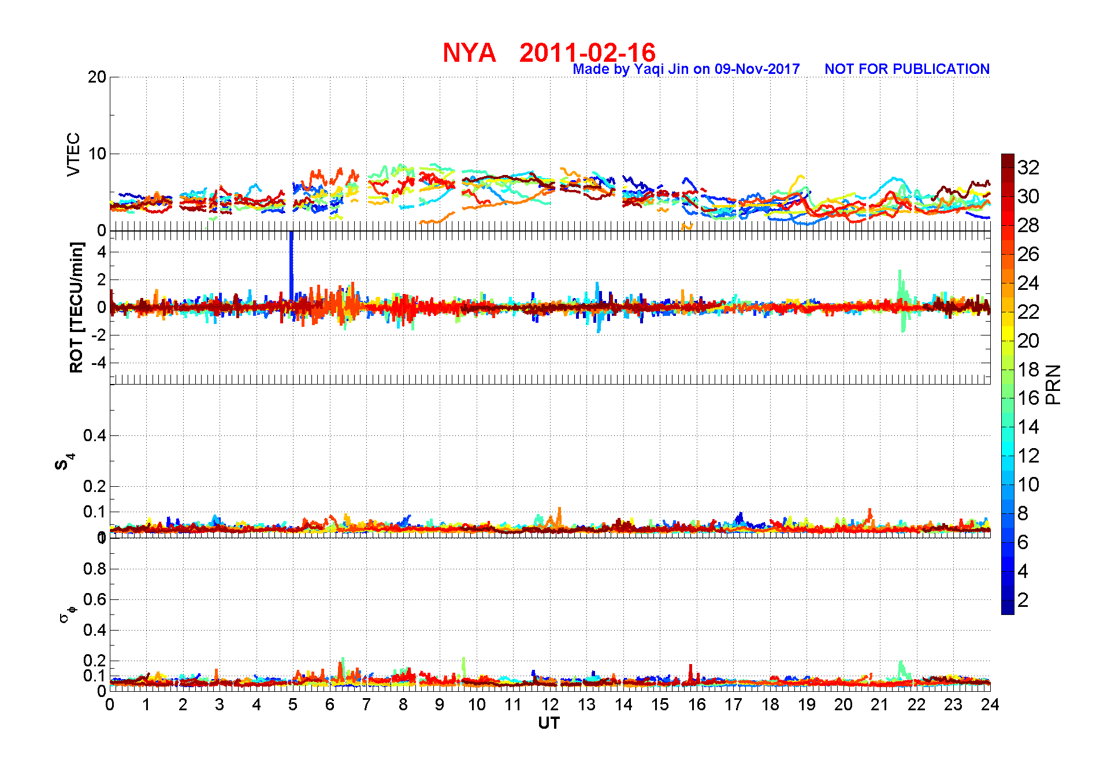Select the "0.6" tick on the σφ axis
This screenshot has height=768, width=1100.
(x=95, y=599)
